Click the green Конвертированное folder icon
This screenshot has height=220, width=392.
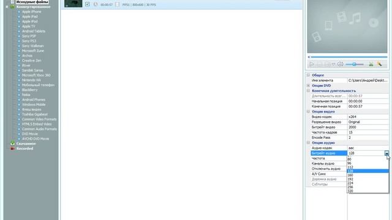point(12,7)
